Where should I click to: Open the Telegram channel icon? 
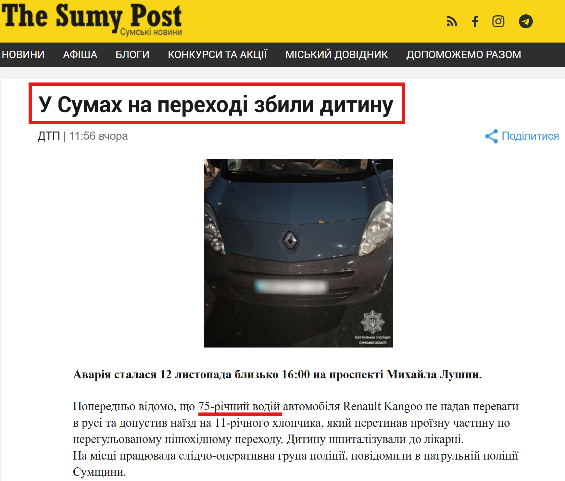point(526,21)
